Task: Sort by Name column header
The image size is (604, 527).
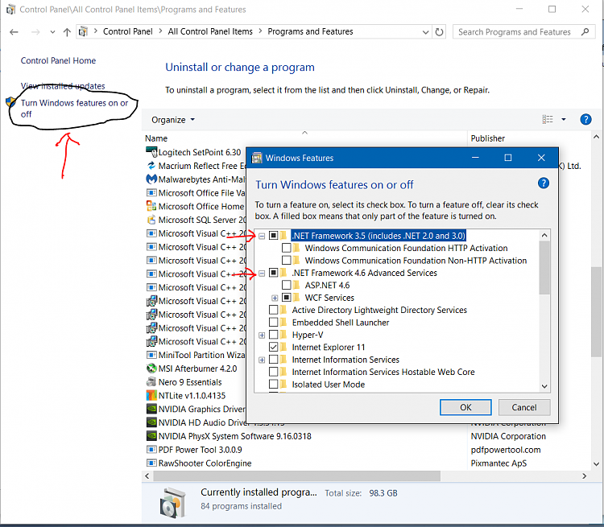Action: pos(156,138)
